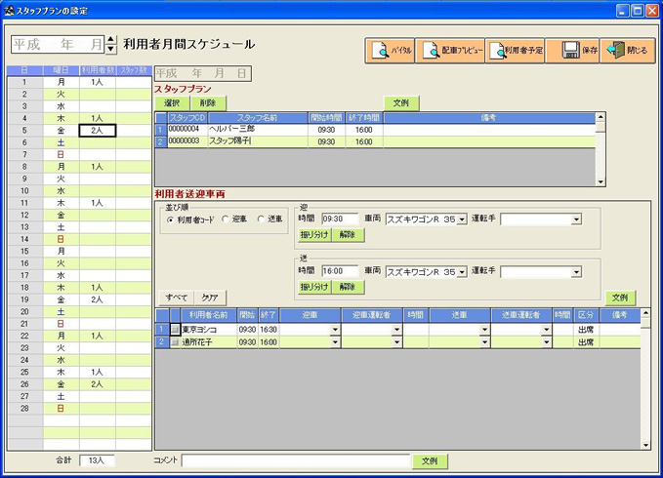Select 迎車 sort order radio button

225,219
